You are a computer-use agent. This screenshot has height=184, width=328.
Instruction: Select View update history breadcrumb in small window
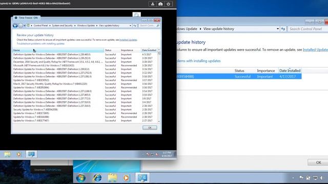point(109,26)
